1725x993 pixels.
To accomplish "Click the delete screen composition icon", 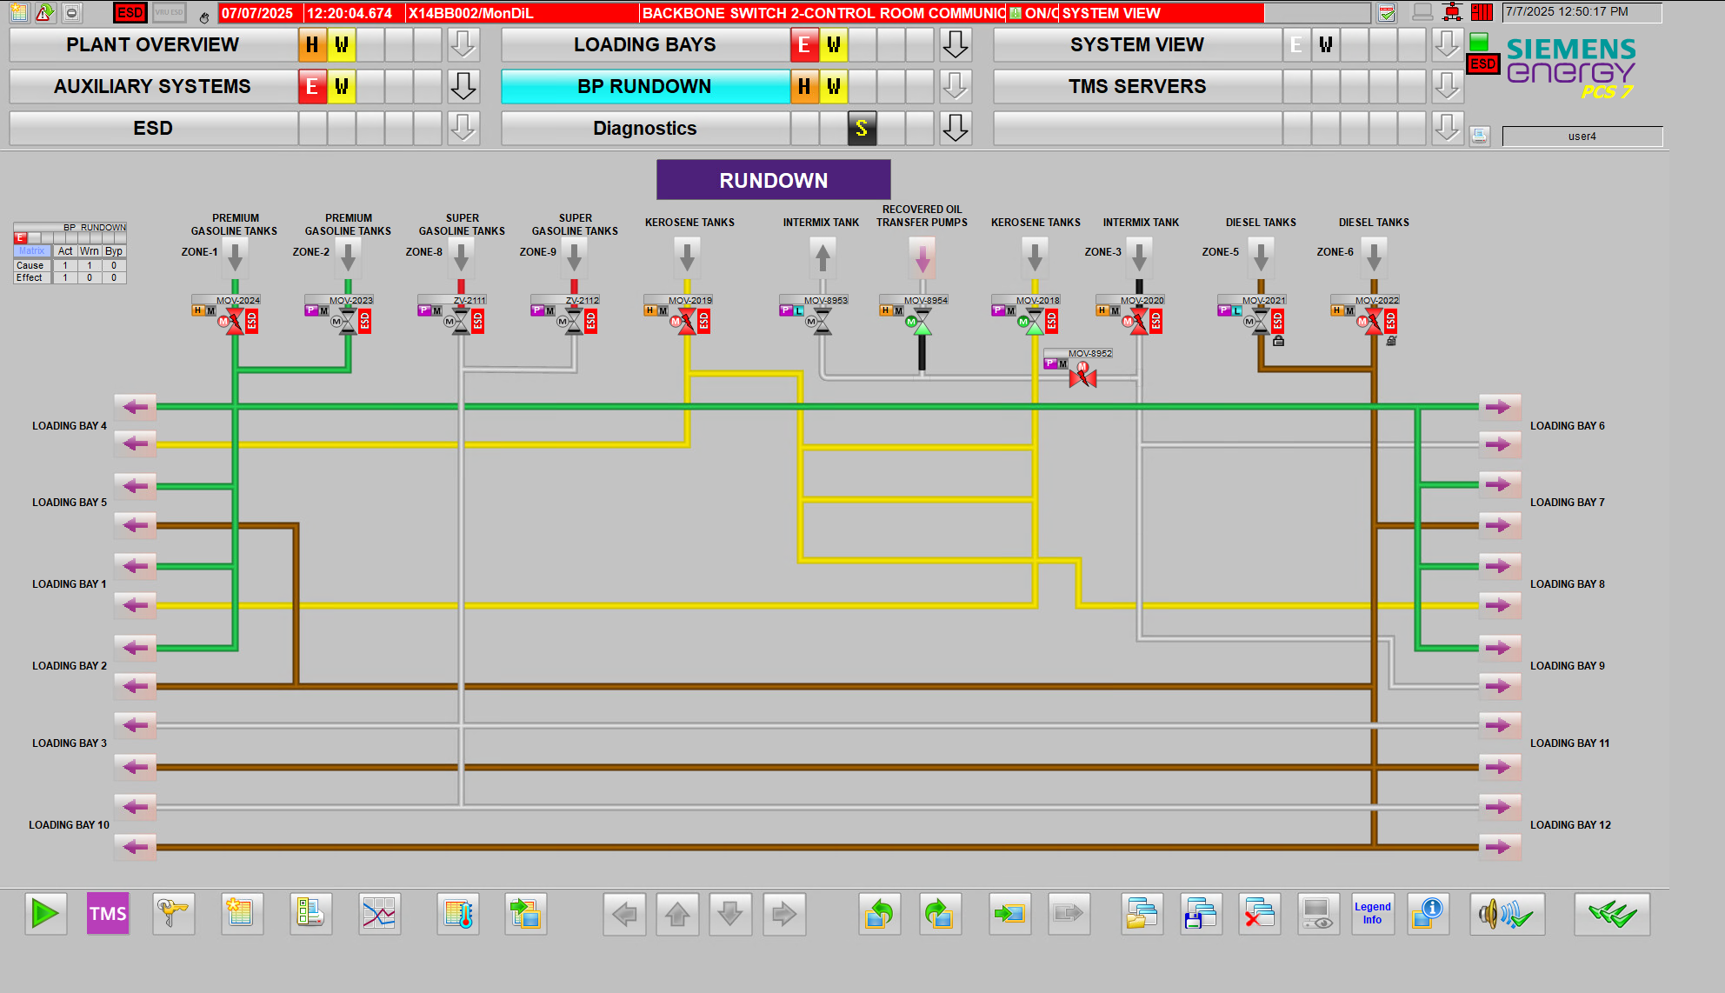I will [x=1259, y=914].
